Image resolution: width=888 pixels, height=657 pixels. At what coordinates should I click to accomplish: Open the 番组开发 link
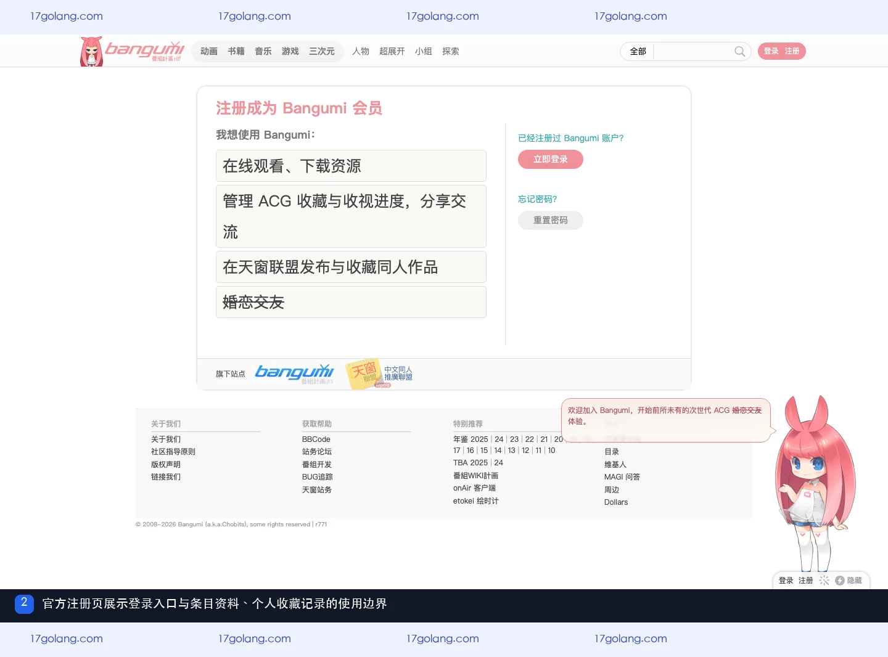coord(317,465)
